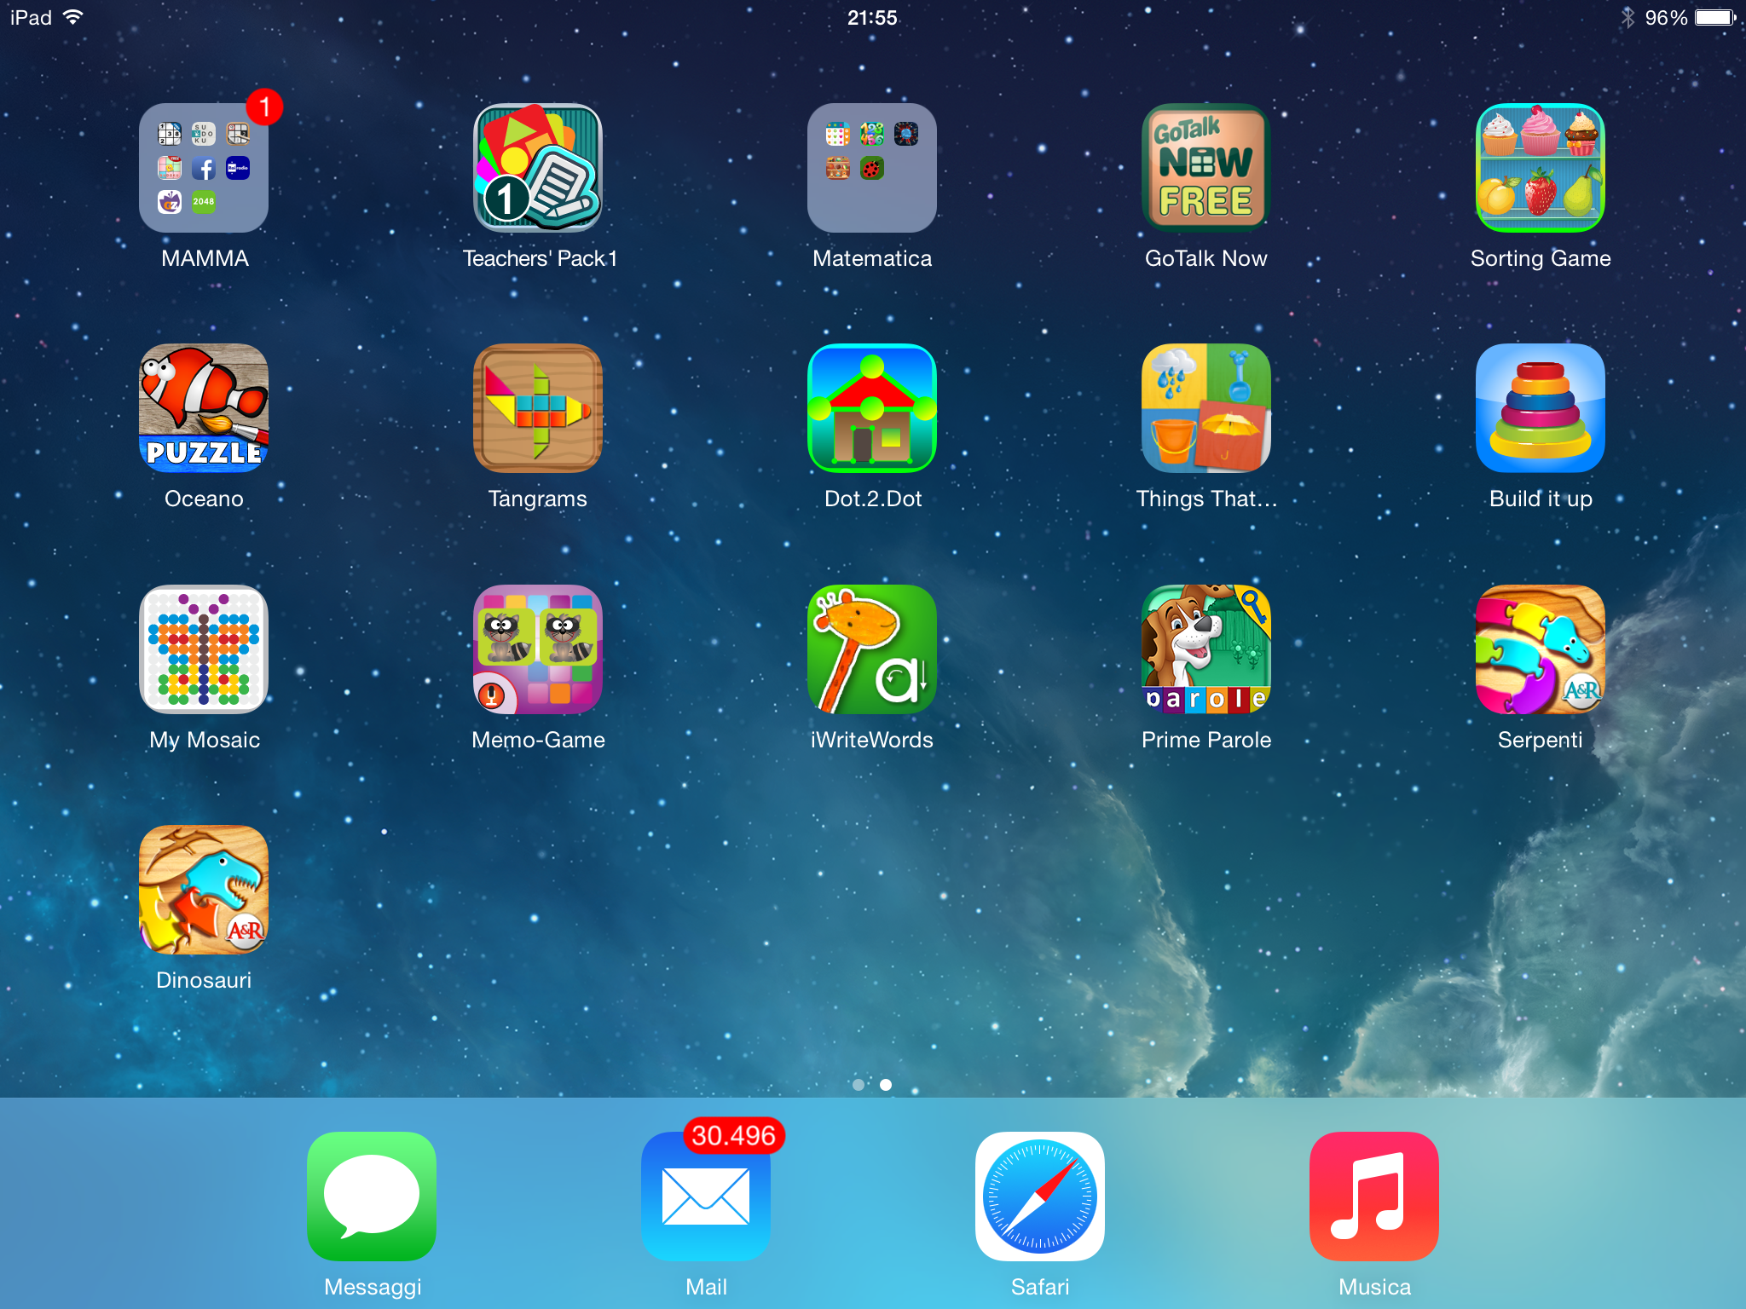The image size is (1746, 1309).
Task: Launch the Prime Parole app
Action: [1205, 649]
